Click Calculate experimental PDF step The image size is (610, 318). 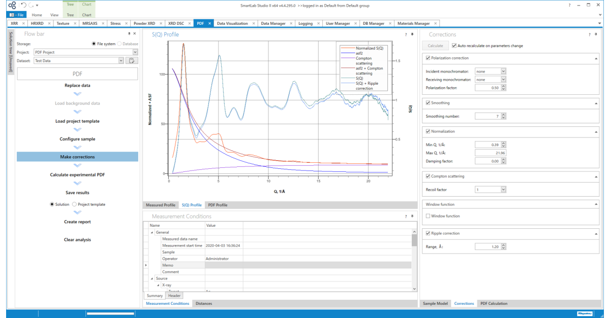[x=77, y=175]
